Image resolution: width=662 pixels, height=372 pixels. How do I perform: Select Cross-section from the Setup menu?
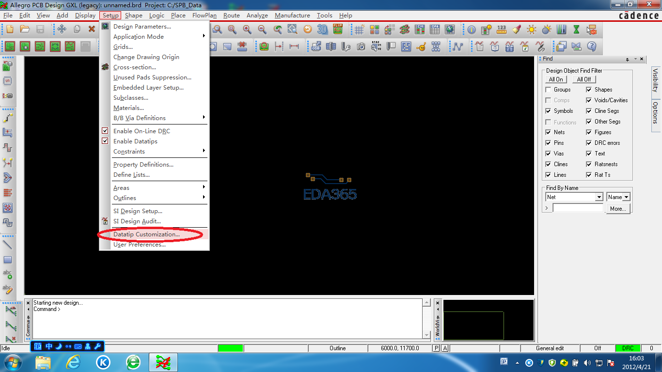154,67
